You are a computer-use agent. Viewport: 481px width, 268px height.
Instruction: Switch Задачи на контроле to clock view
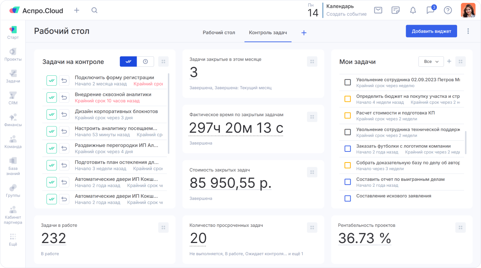pyautogui.click(x=145, y=62)
